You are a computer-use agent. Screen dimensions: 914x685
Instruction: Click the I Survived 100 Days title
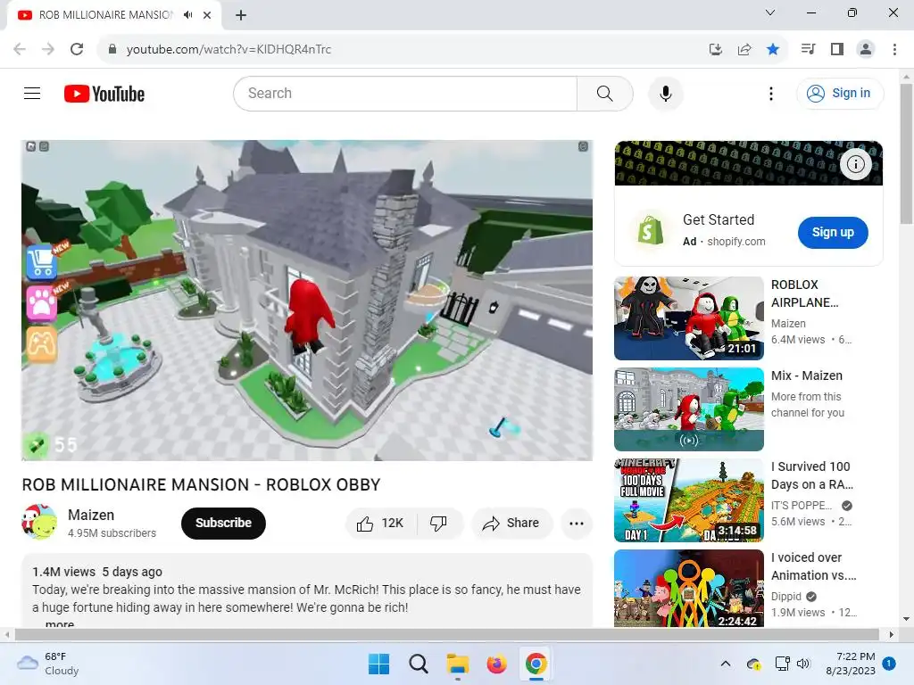[x=812, y=475]
